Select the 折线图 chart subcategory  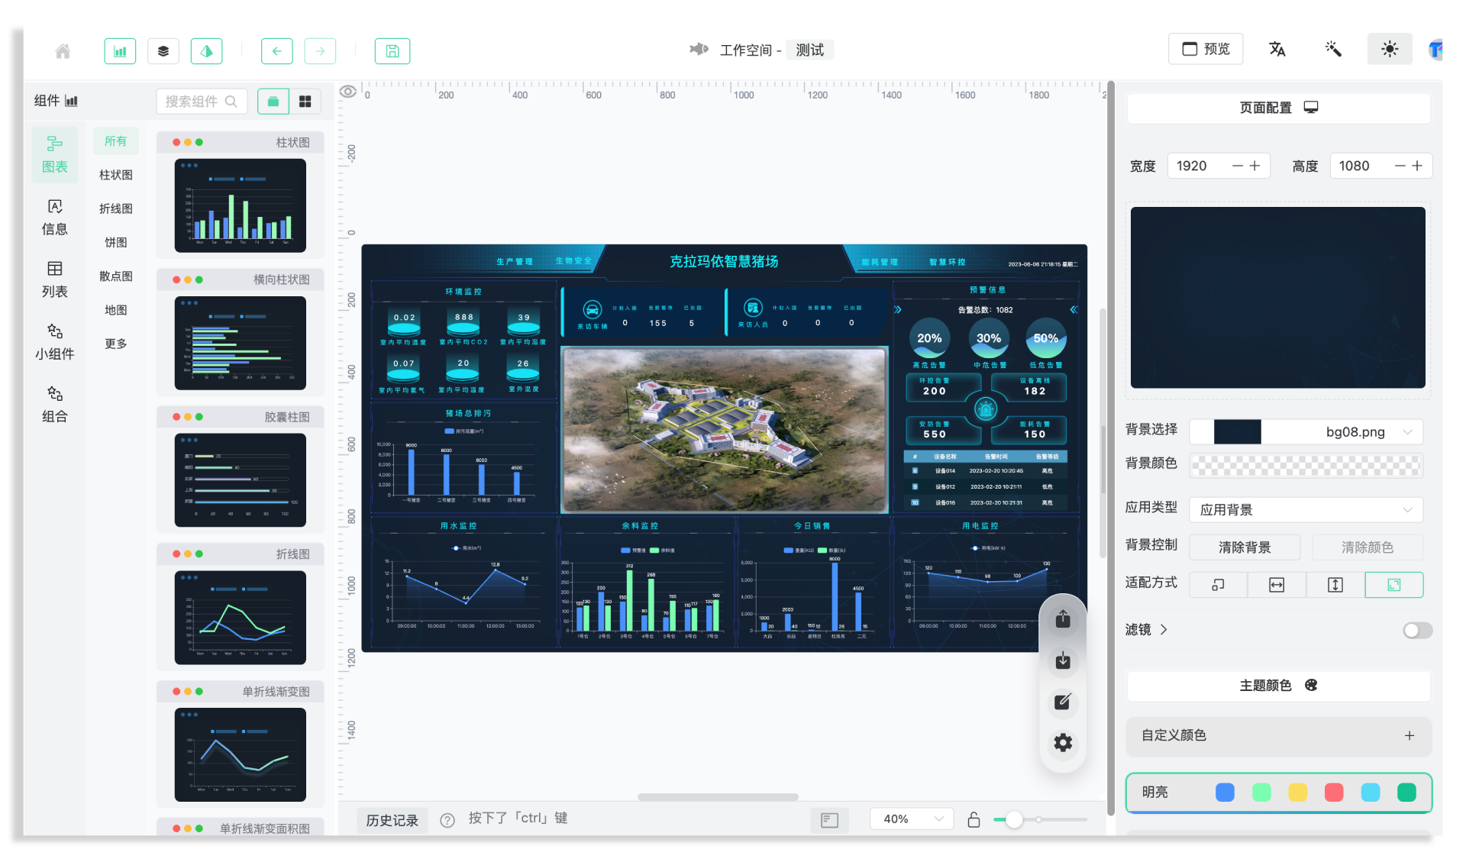[116, 208]
